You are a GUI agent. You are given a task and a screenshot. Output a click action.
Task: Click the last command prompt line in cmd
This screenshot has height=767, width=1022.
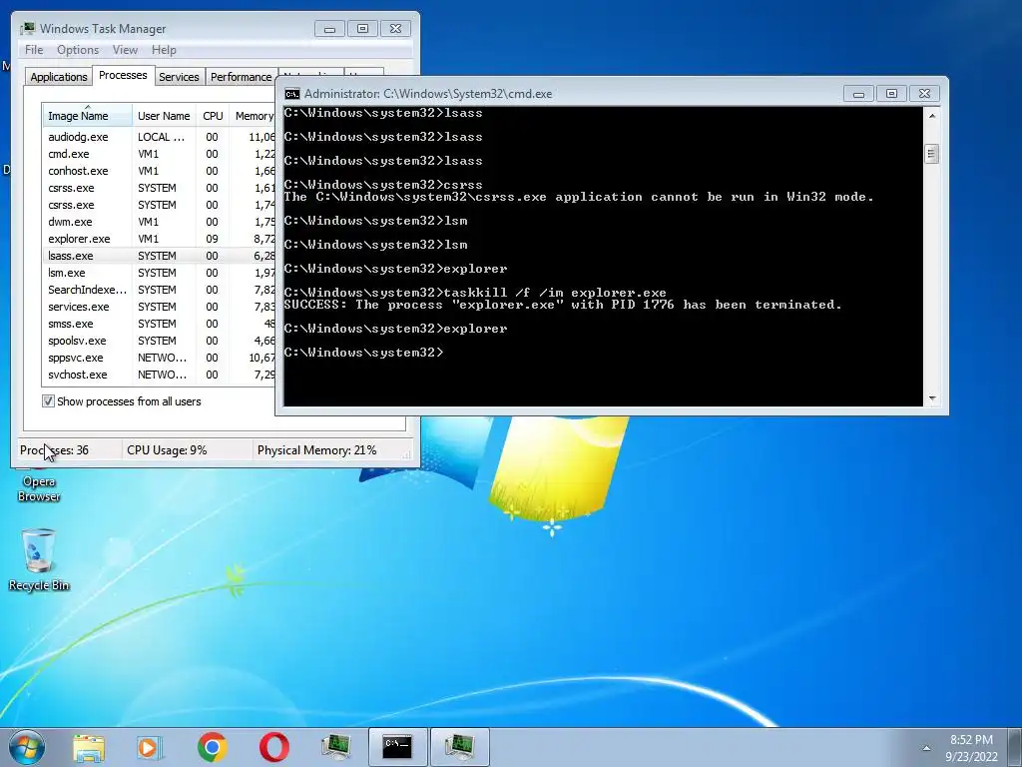pyautogui.click(x=363, y=353)
